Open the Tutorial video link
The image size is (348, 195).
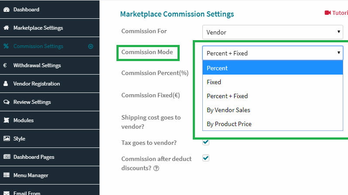(336, 13)
